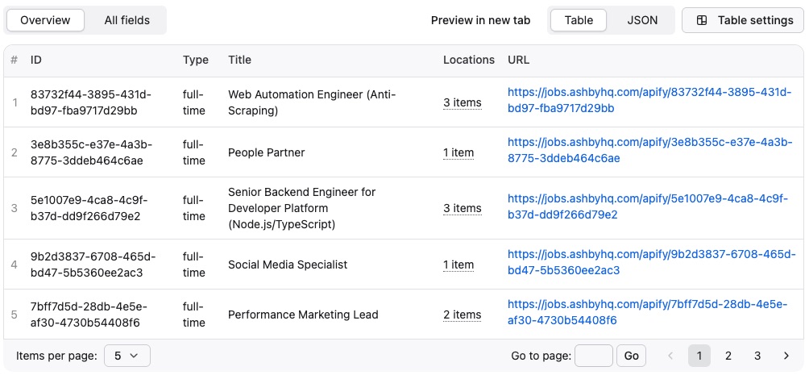The height and width of the screenshot is (375, 809).
Task: Select the Table view toggle
Action: pyautogui.click(x=579, y=20)
